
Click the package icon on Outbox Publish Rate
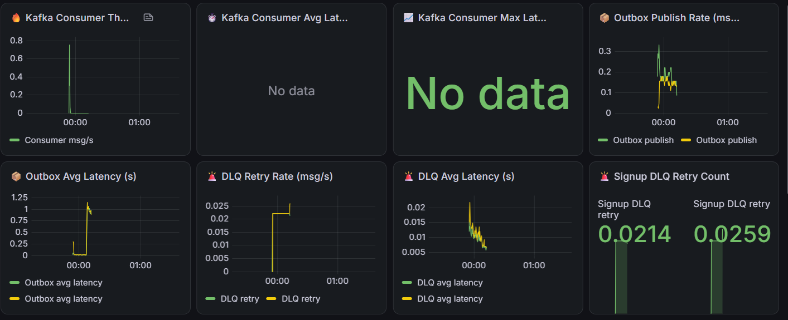click(x=605, y=17)
